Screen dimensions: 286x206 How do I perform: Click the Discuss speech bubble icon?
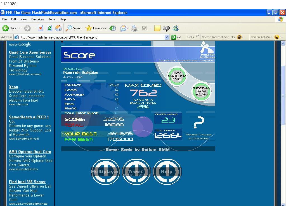(166, 28)
